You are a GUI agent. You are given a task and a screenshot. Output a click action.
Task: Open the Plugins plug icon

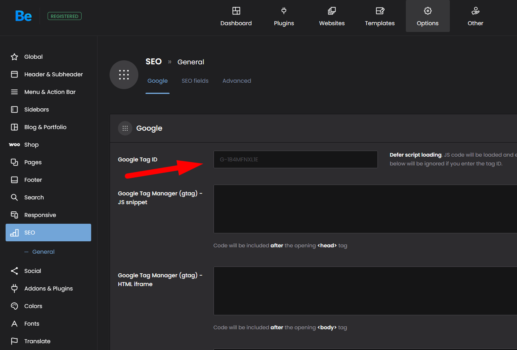(284, 11)
